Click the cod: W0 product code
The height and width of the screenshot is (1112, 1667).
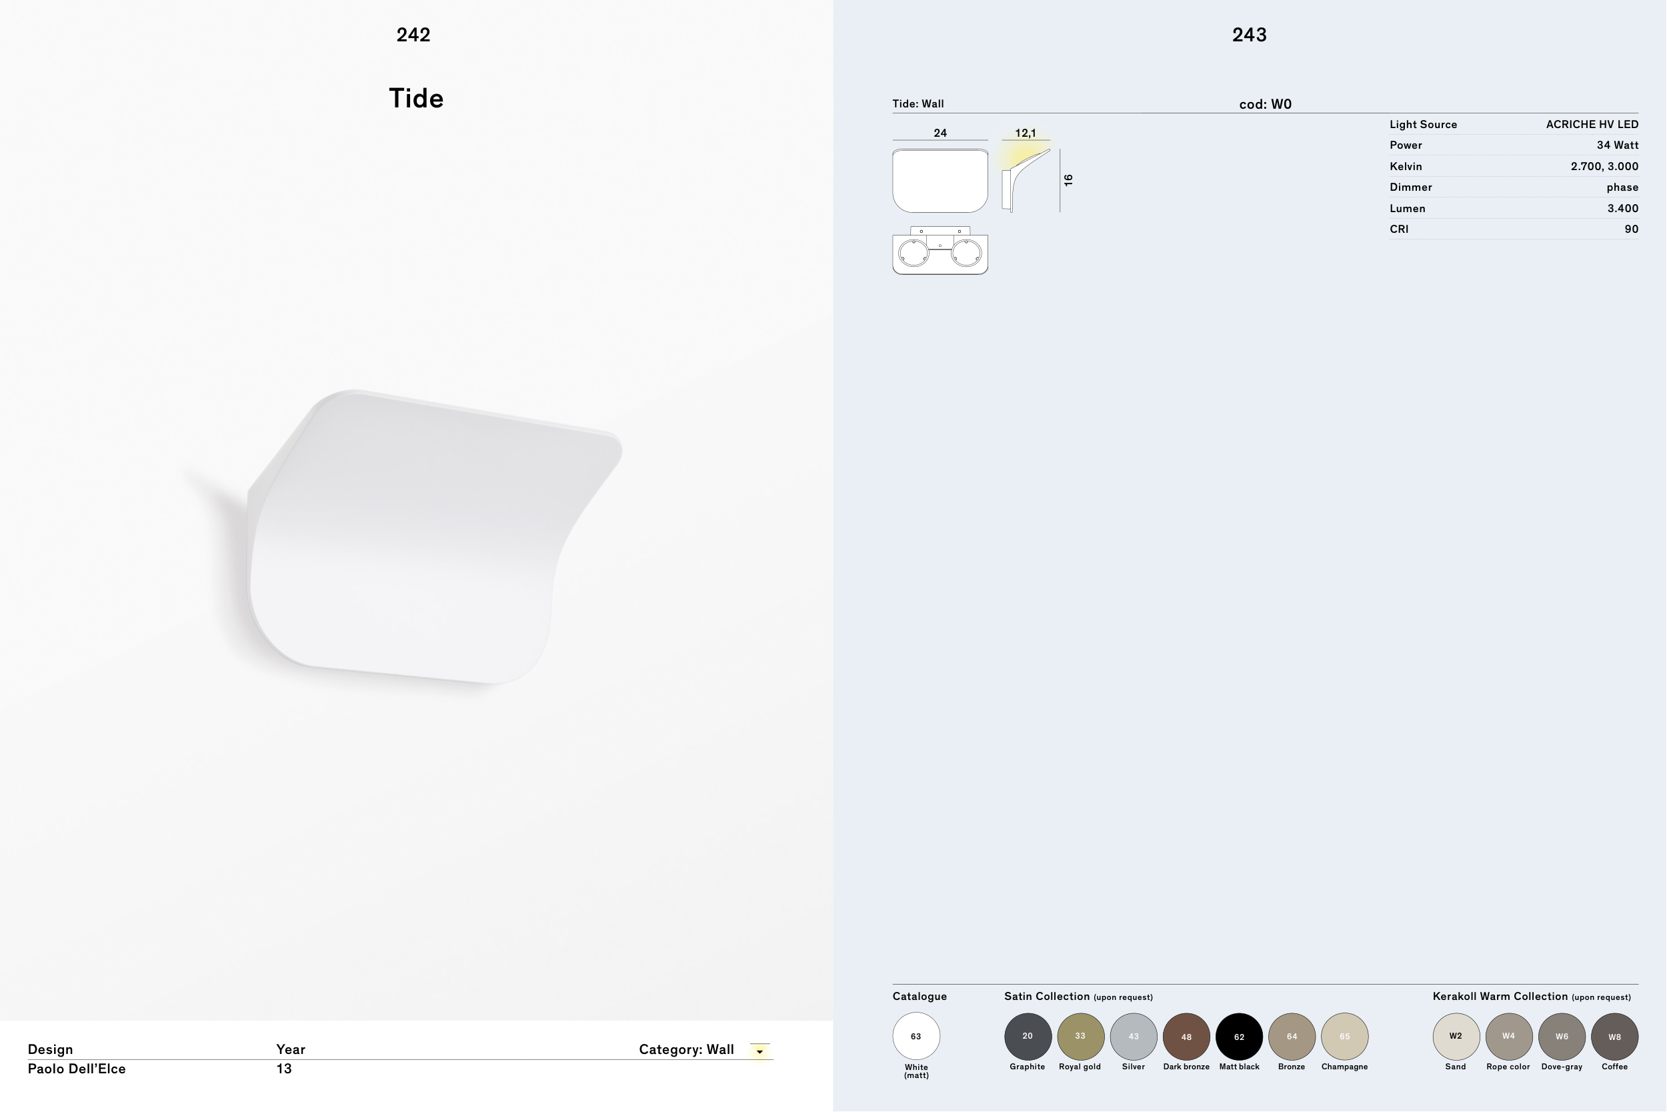pyautogui.click(x=1265, y=104)
